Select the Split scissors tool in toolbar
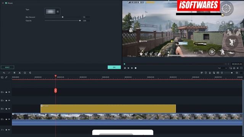 click(x=19, y=73)
